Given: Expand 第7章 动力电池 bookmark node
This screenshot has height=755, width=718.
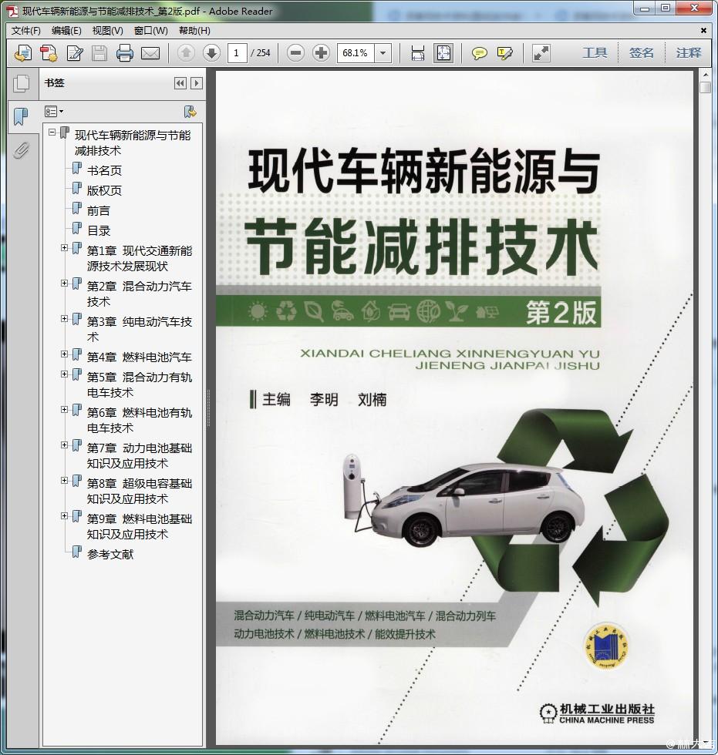Looking at the screenshot, I should [x=65, y=445].
